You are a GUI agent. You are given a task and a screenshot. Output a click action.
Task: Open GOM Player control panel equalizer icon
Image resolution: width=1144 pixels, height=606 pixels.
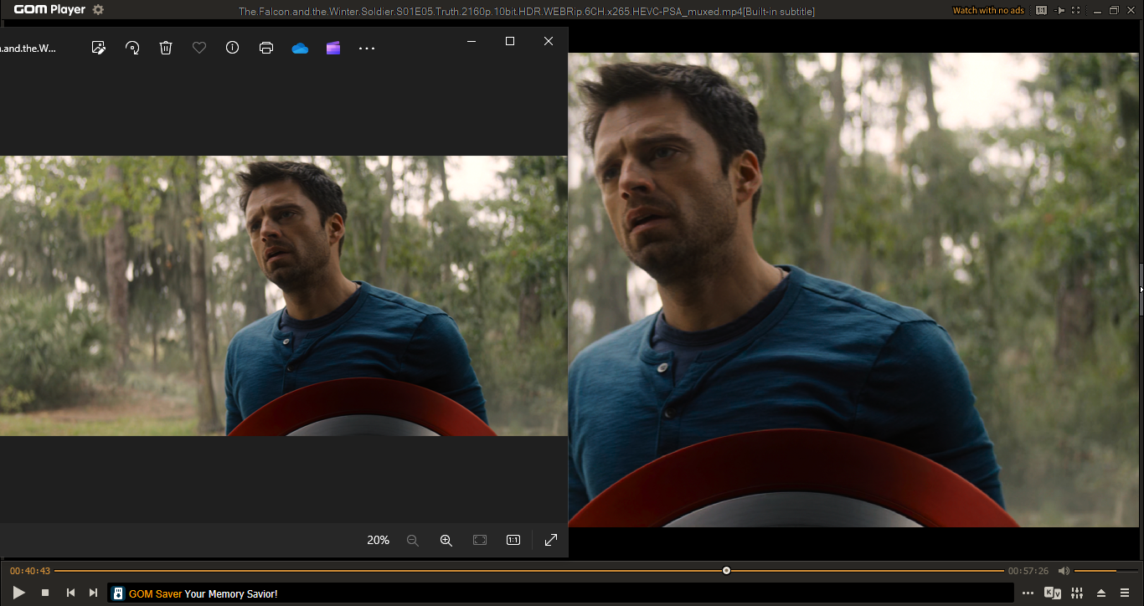pos(1077,593)
